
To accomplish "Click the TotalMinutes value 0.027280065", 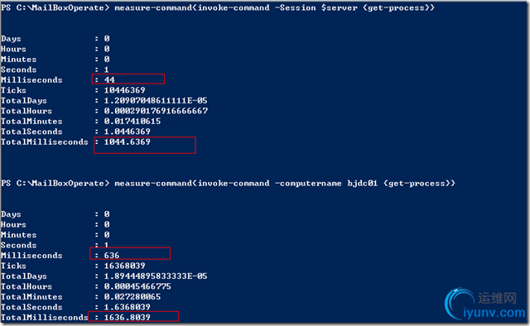I will click(x=132, y=296).
